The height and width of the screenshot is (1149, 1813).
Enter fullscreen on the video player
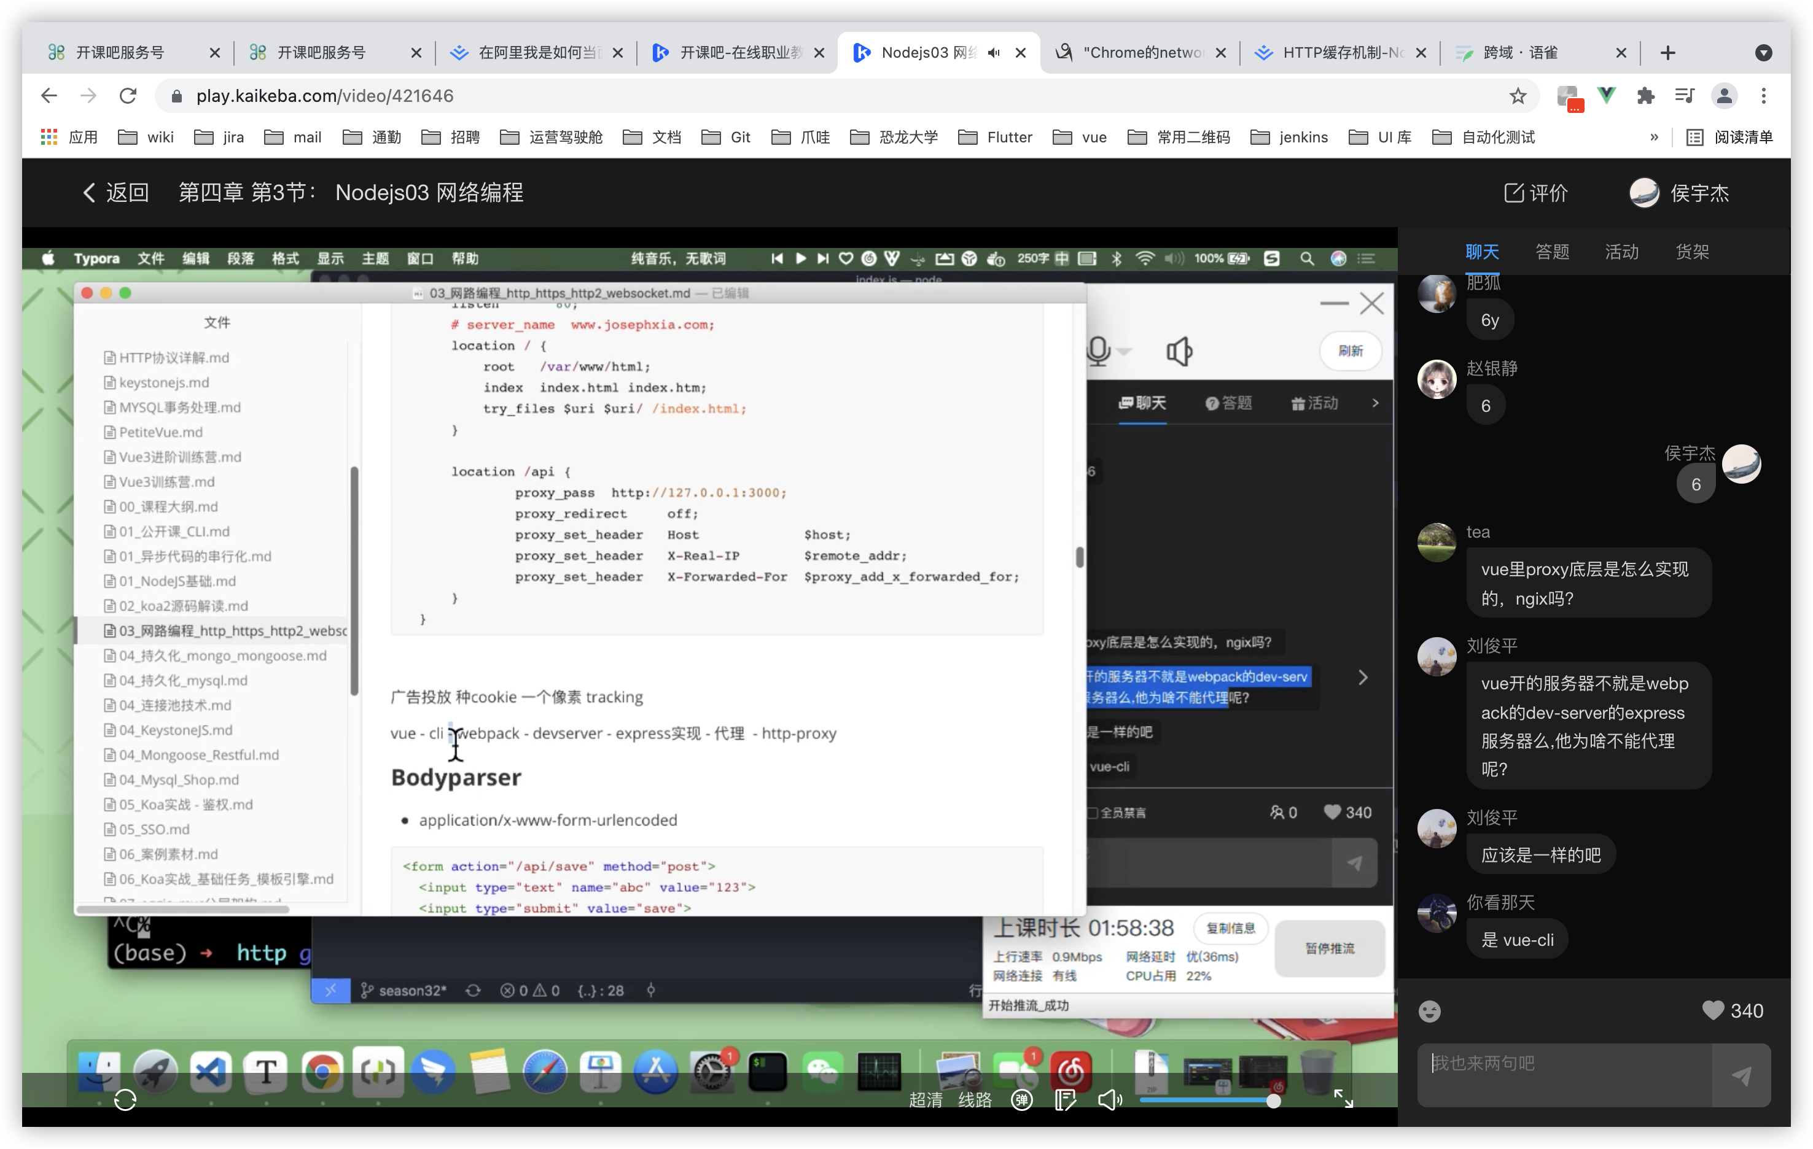1344,1099
